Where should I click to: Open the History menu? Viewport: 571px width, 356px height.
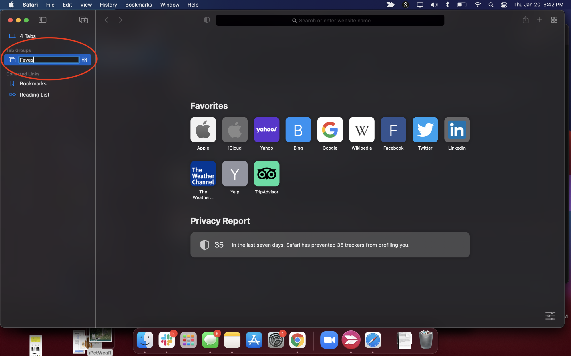pyautogui.click(x=108, y=5)
